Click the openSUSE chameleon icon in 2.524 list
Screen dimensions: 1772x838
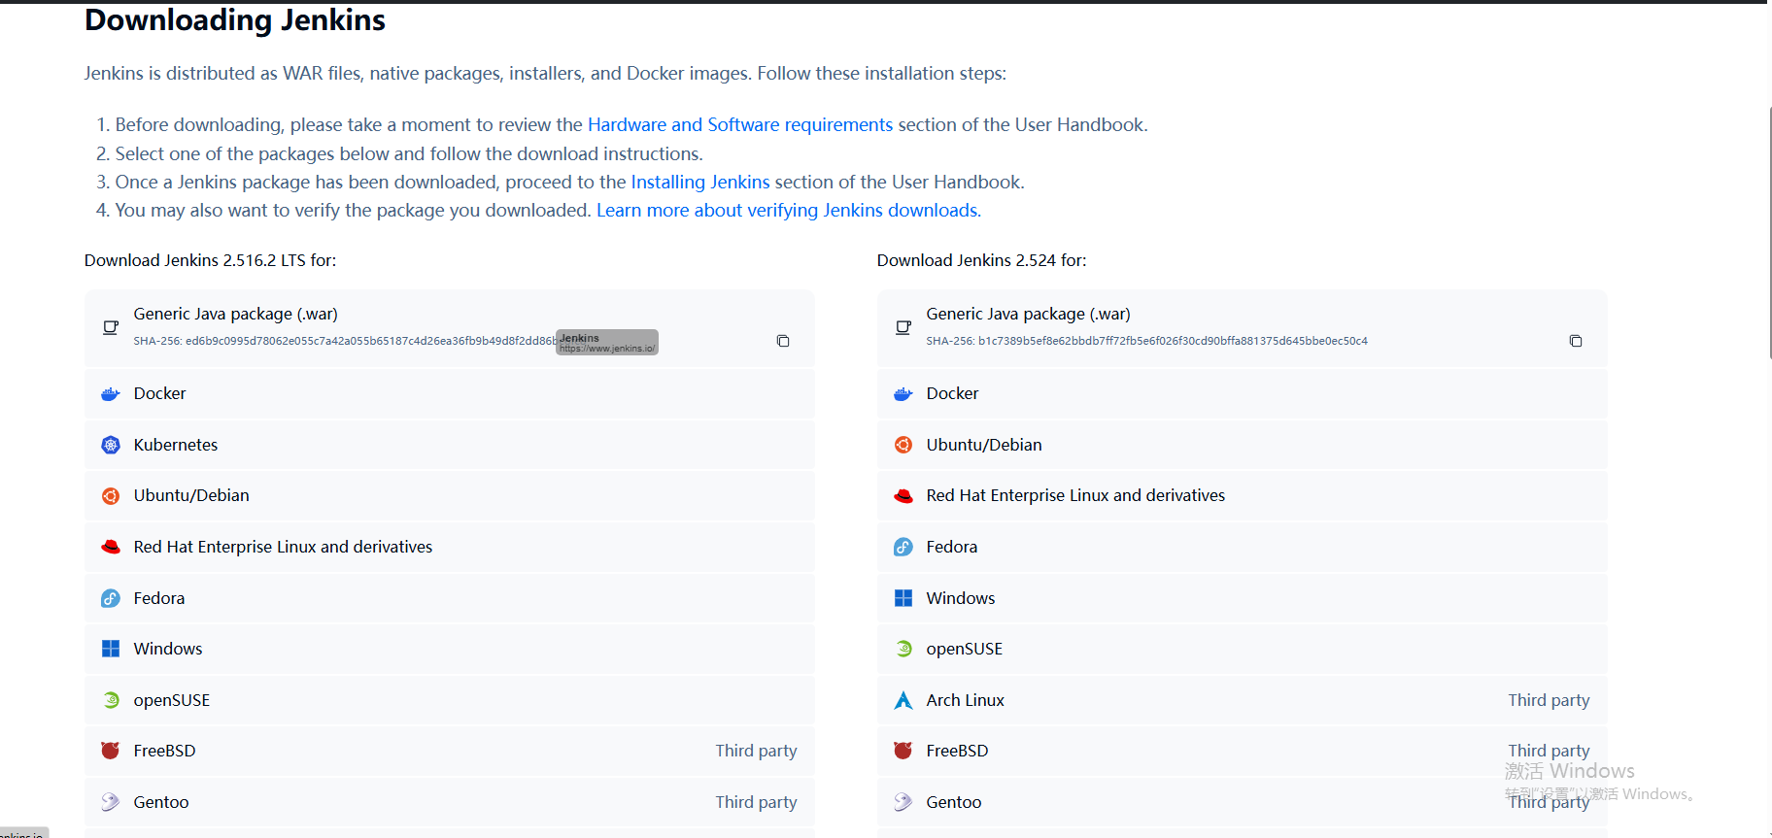click(x=903, y=649)
